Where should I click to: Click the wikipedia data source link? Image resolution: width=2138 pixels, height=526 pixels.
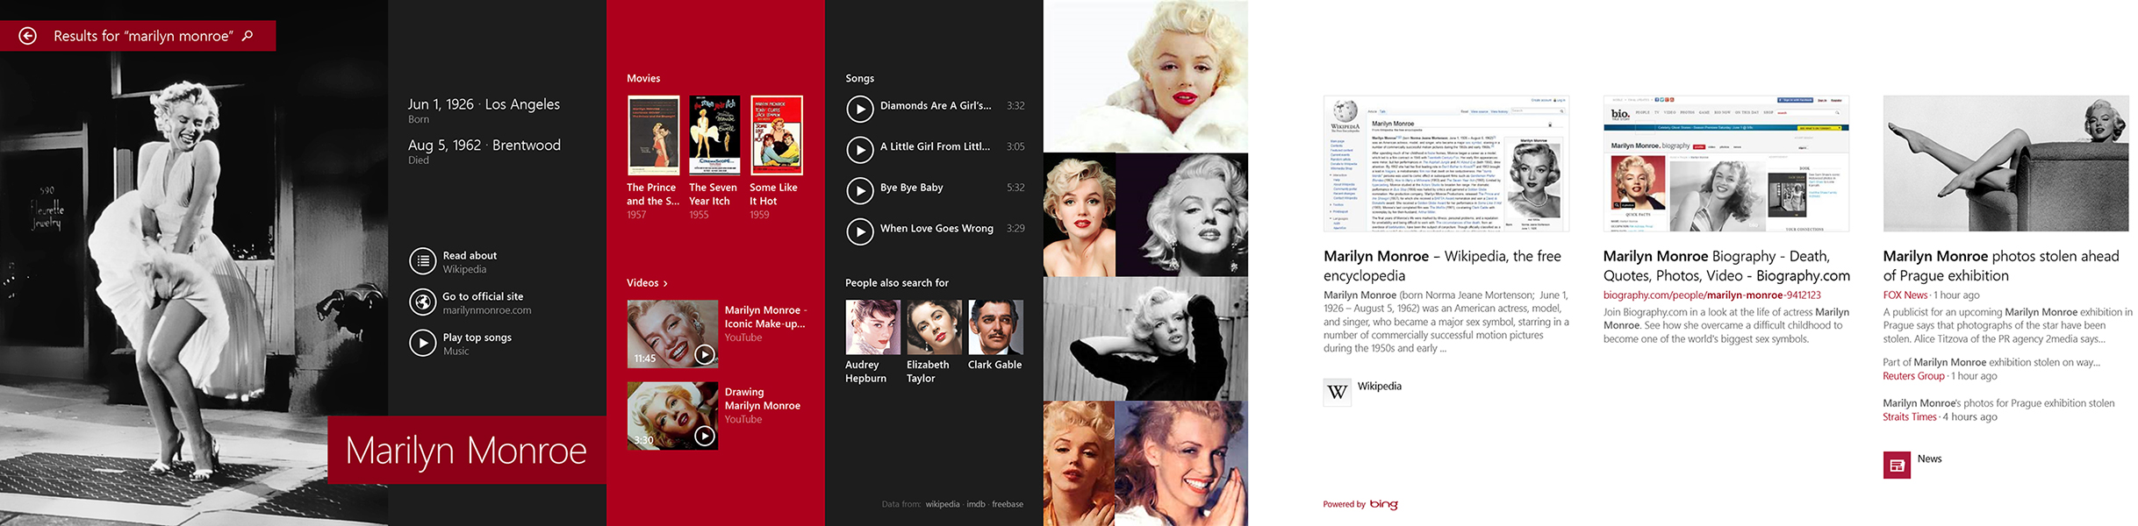point(943,504)
